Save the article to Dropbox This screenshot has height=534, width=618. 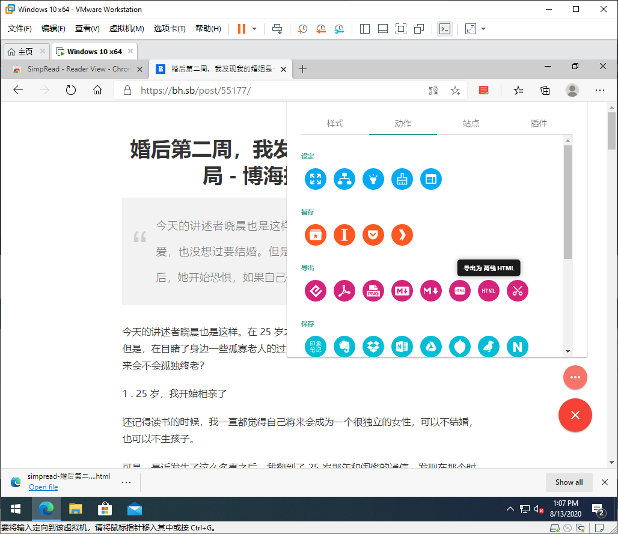click(373, 347)
